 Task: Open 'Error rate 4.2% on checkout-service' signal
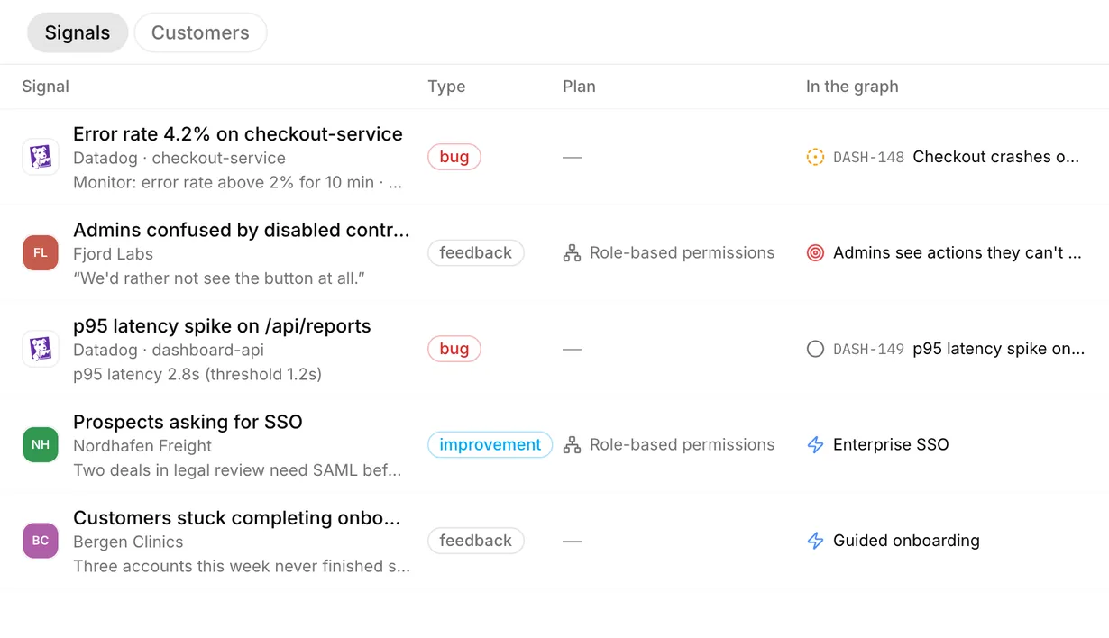pos(238,134)
